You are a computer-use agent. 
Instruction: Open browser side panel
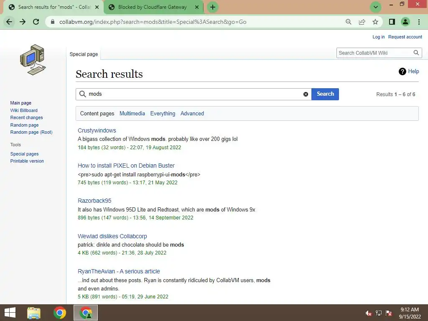click(392, 22)
